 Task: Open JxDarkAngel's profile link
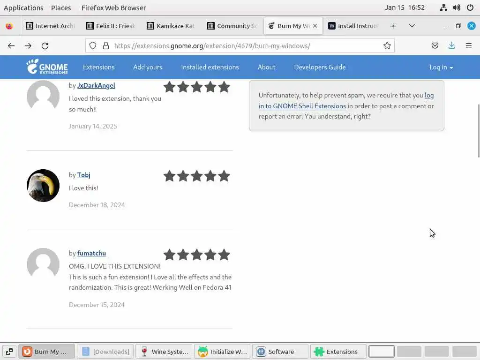point(96,85)
